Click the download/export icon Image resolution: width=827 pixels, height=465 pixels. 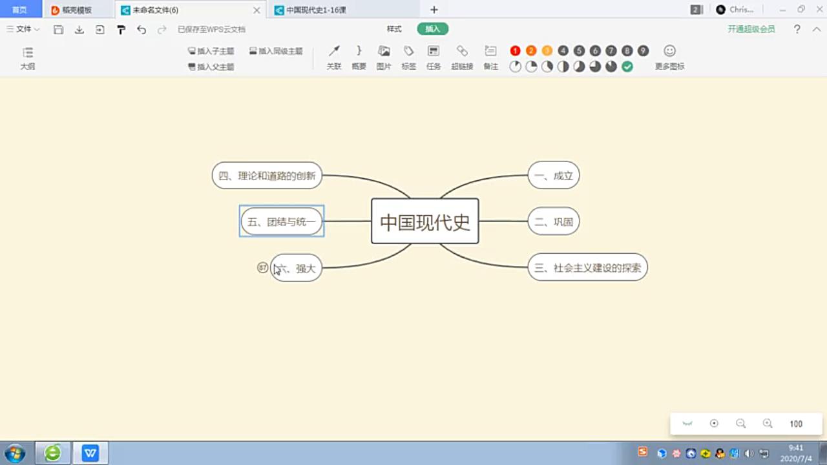(79, 30)
